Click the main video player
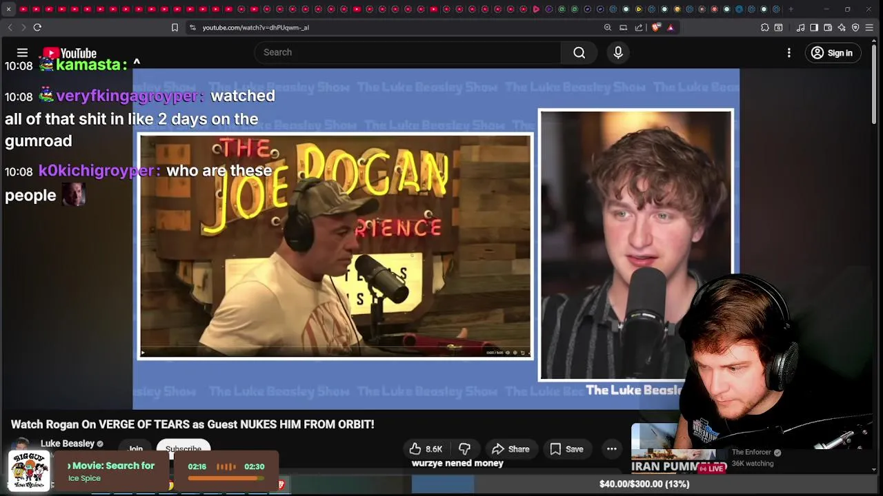Viewport: 883px width, 496px height. point(436,238)
